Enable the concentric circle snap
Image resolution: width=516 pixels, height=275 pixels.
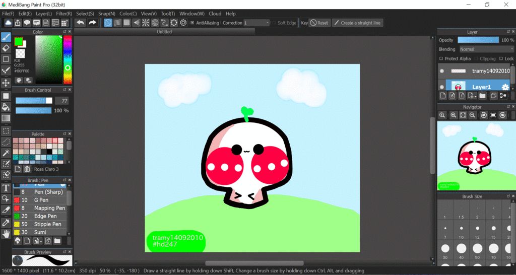(155, 23)
